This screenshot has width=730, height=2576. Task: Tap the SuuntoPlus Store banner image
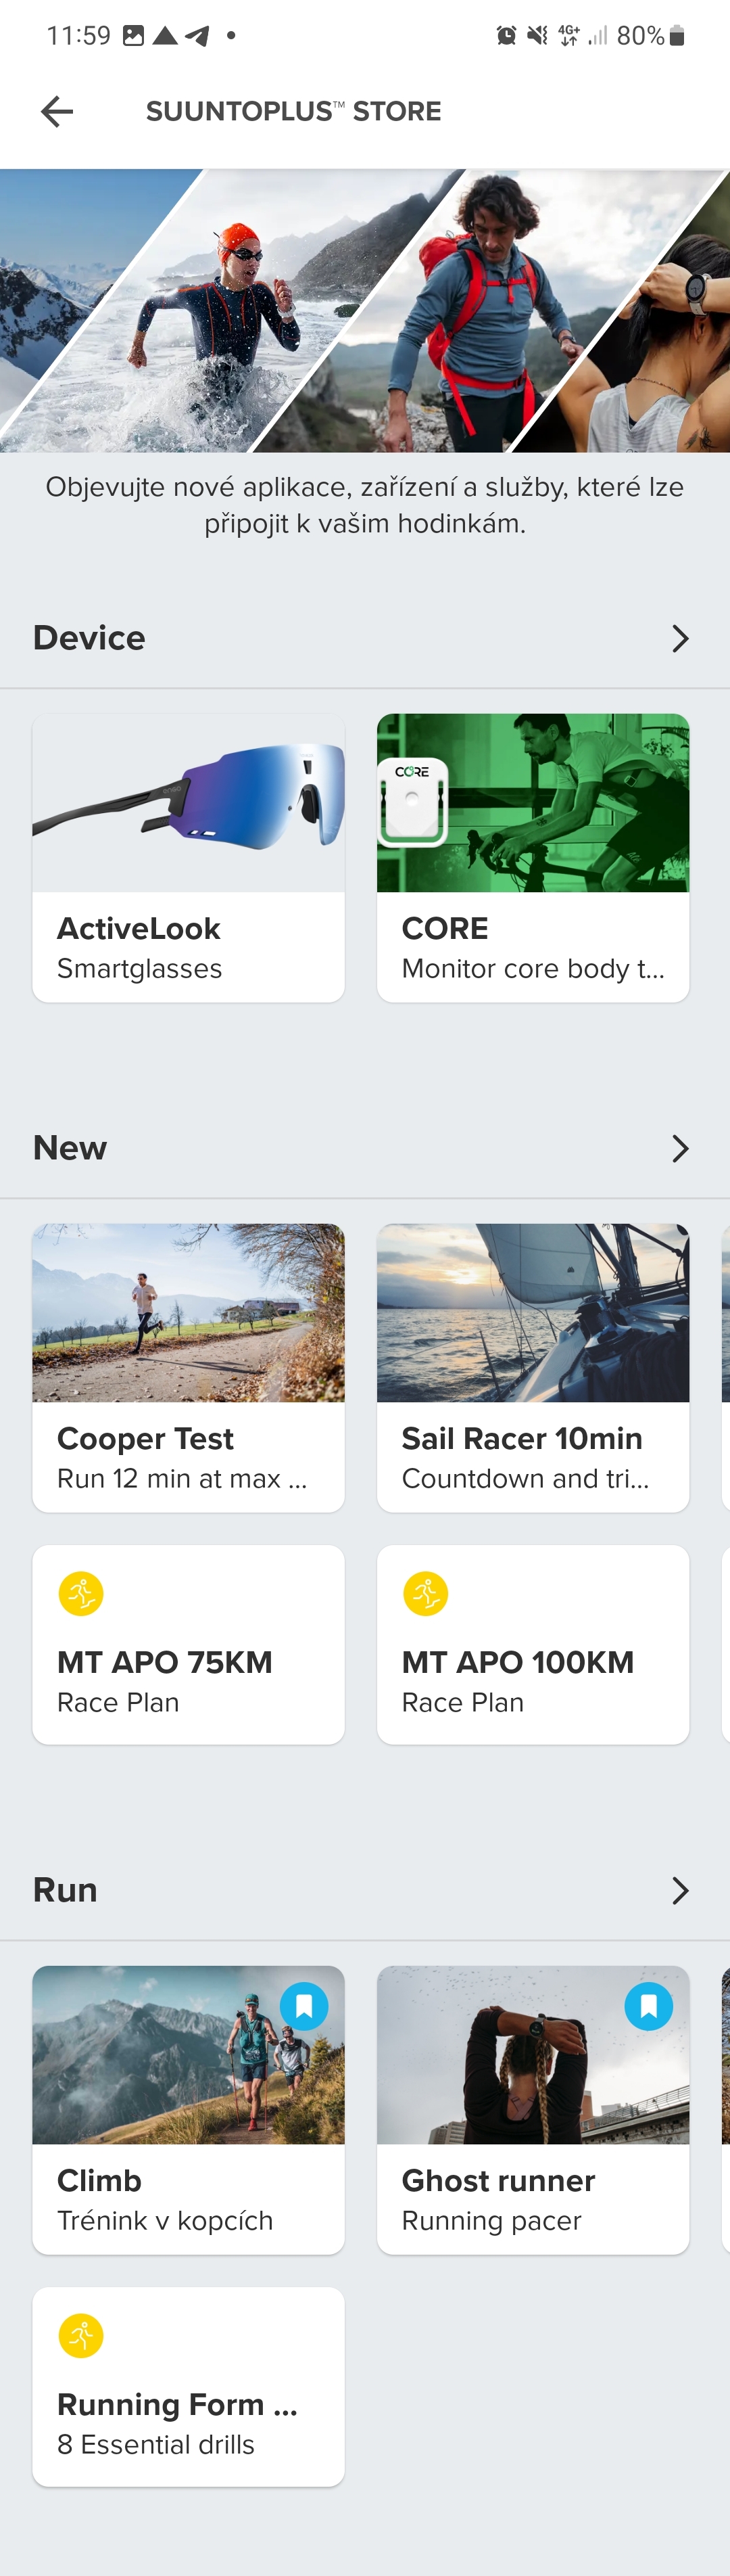point(364,310)
